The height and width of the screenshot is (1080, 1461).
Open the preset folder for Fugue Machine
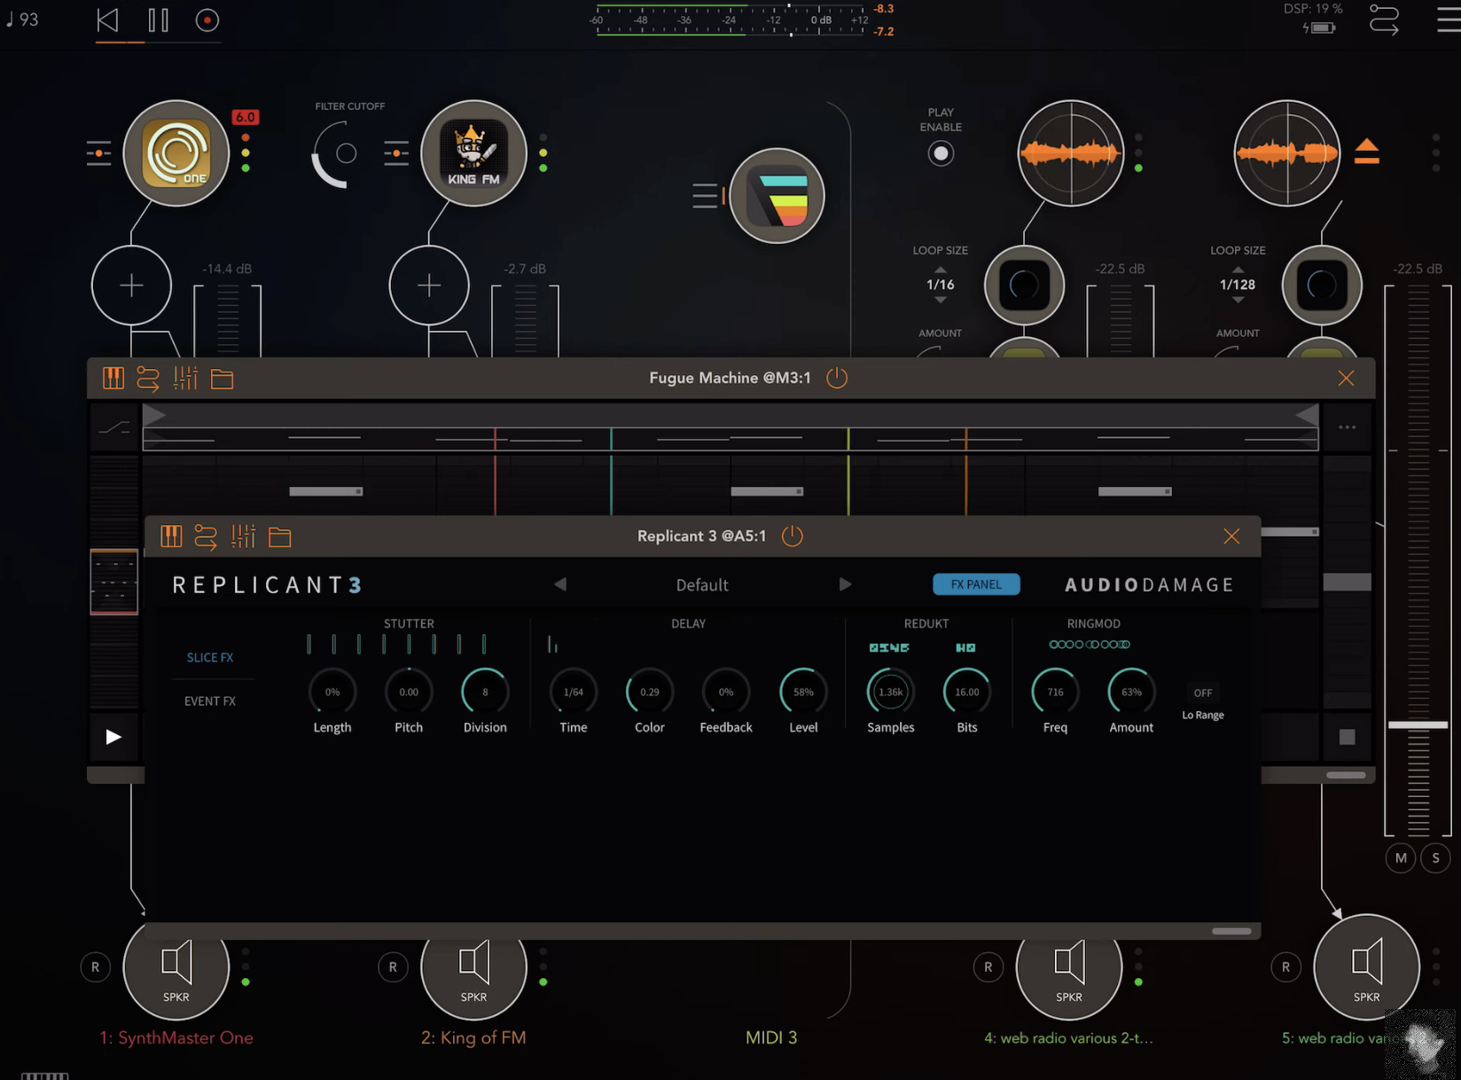pyautogui.click(x=222, y=378)
